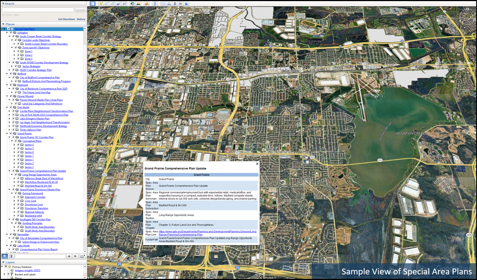477x280 pixels.
Task: Uncheck the Borders and Labels layer
Action: coord(8,274)
